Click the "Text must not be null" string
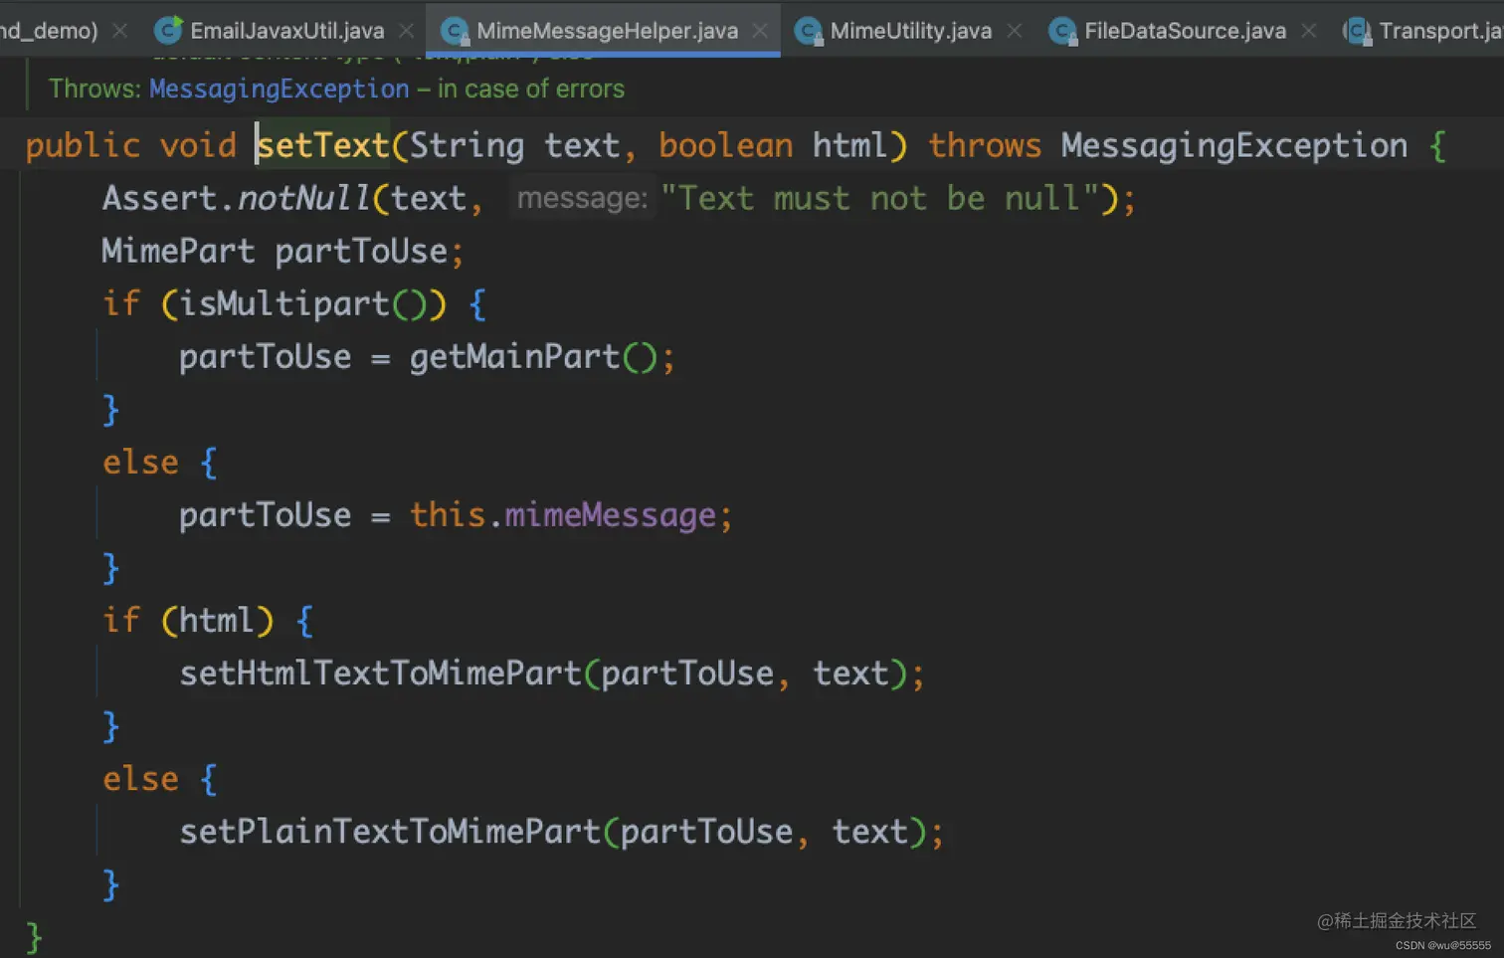1504x958 pixels. click(880, 198)
